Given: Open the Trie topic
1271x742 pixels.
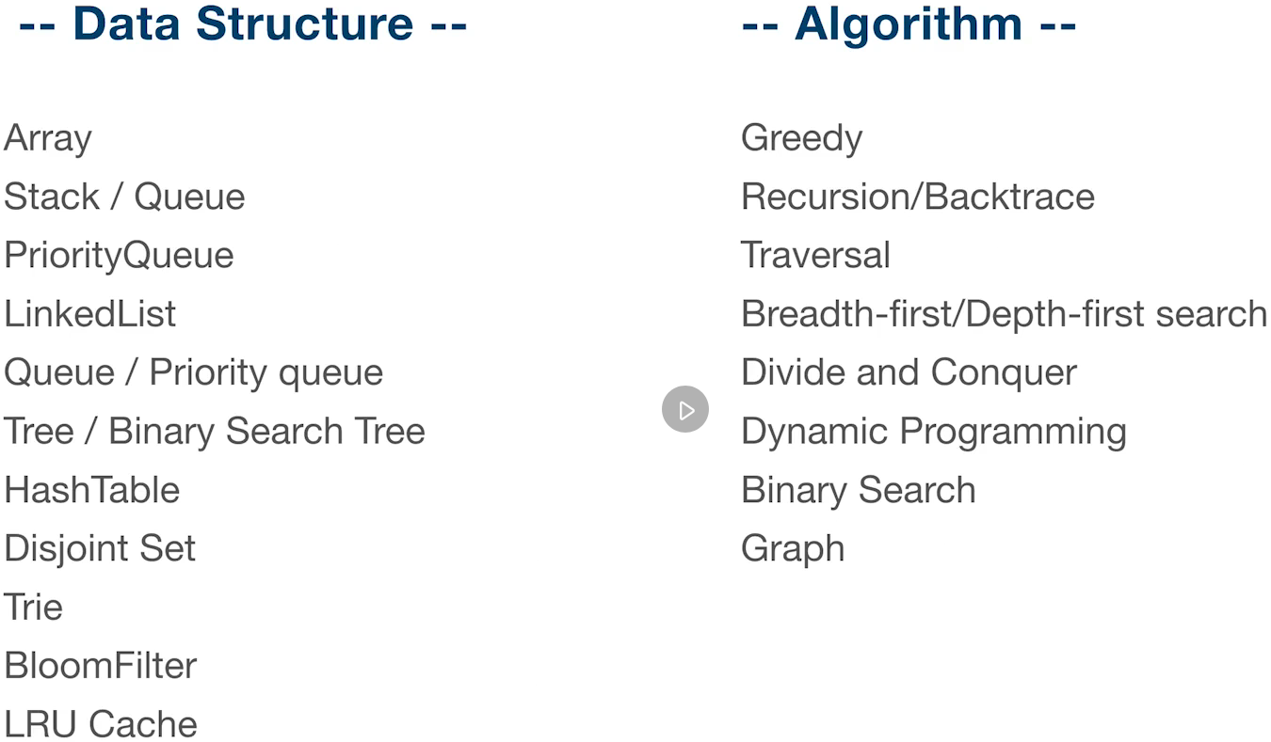Looking at the screenshot, I should (x=34, y=607).
